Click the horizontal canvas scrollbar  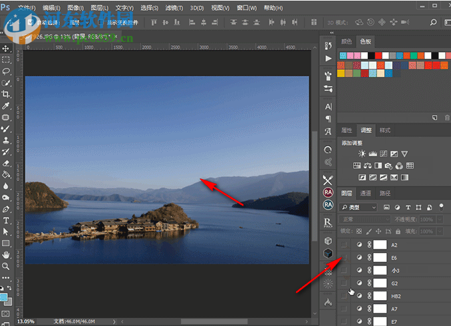214,321
